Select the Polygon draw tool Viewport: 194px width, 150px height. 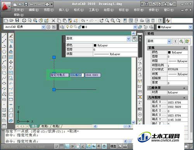tap(4, 52)
